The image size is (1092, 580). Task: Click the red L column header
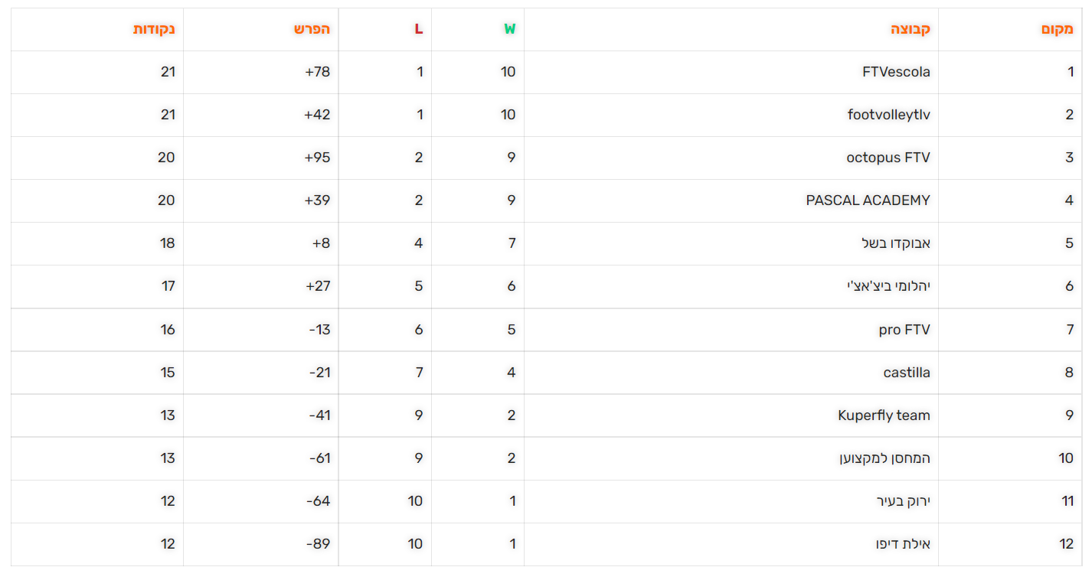(x=418, y=29)
